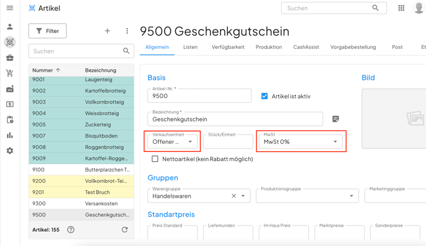The image size is (426, 246).
Task: Open the Produktionsgruppe dropdown
Action: pos(307,196)
